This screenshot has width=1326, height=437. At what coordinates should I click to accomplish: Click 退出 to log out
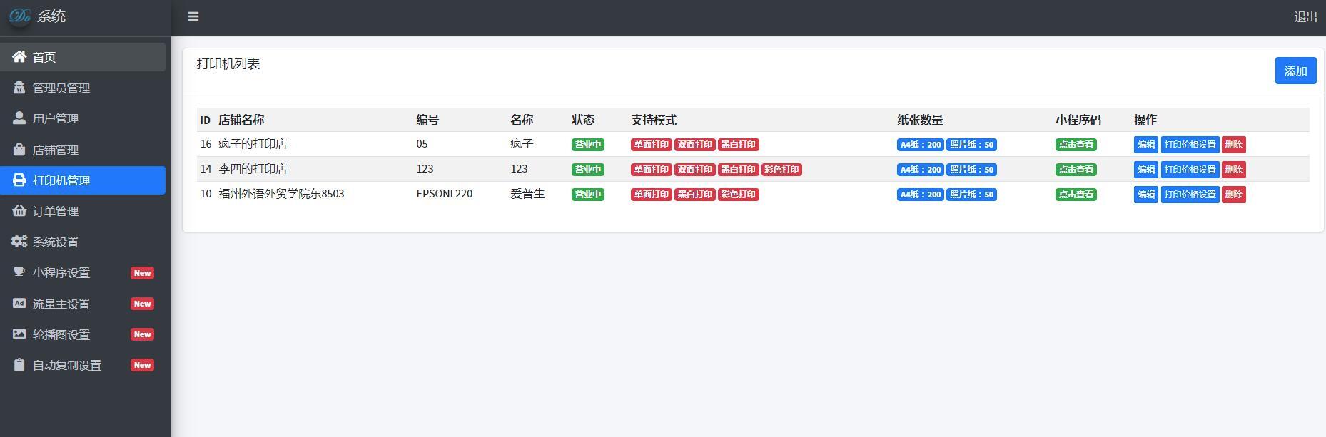(1305, 17)
